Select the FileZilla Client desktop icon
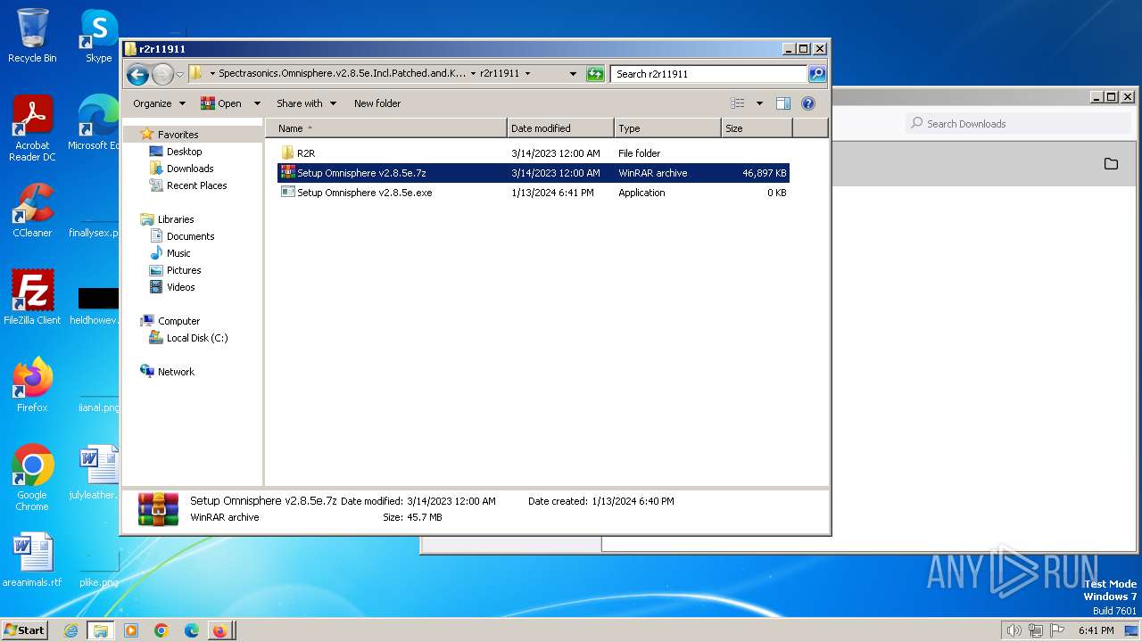The width and height of the screenshot is (1142, 642). 32,298
